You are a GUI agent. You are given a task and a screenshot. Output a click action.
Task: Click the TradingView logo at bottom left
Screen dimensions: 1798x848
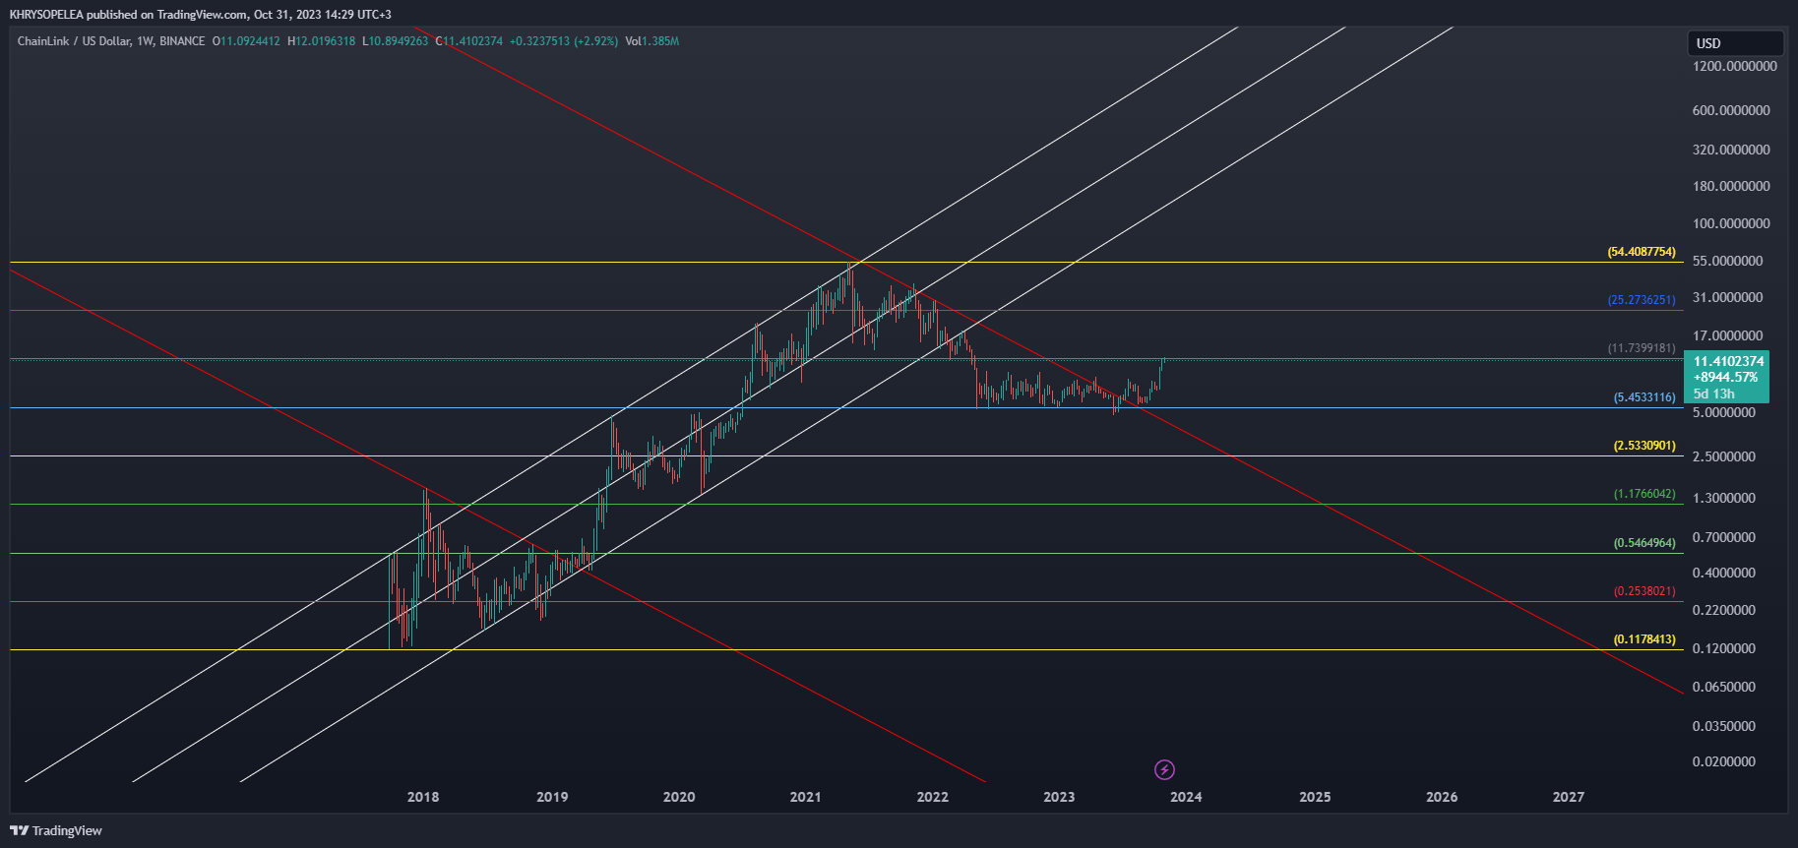pyautogui.click(x=56, y=830)
